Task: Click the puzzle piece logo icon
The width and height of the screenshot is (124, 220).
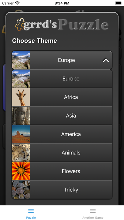Action: click(20, 24)
